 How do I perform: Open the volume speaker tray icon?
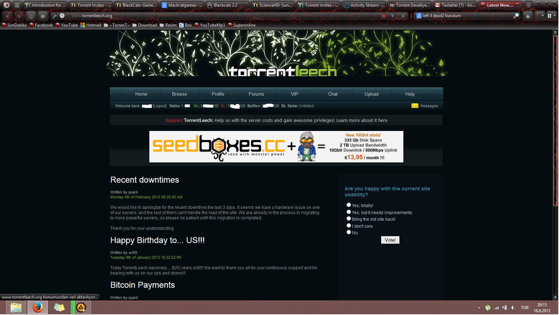(513, 308)
